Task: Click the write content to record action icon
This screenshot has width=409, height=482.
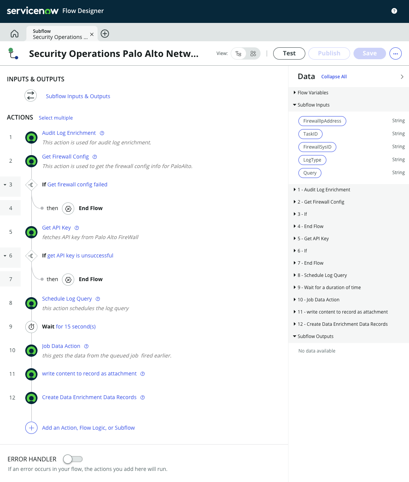Action: pyautogui.click(x=31, y=374)
